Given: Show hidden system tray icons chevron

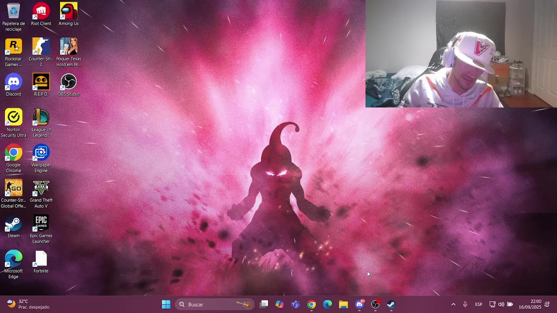Looking at the screenshot, I should tap(453, 304).
